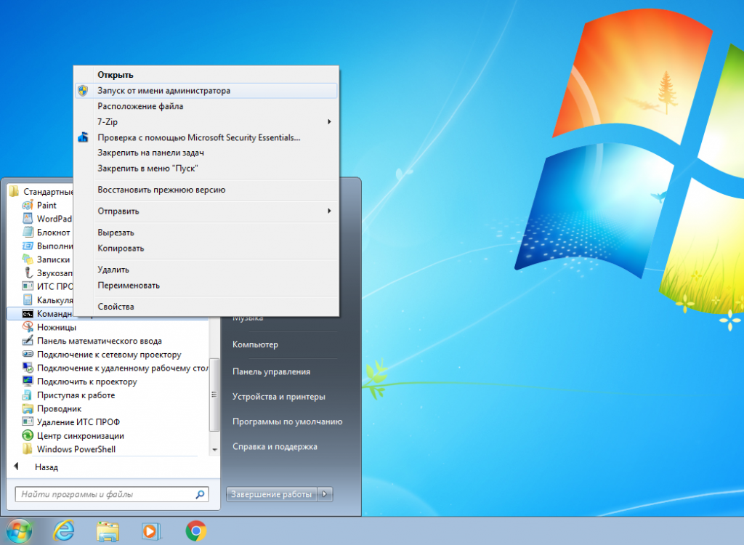
Task: Click the ИТС ПРОФ program icon
Action: (x=28, y=286)
